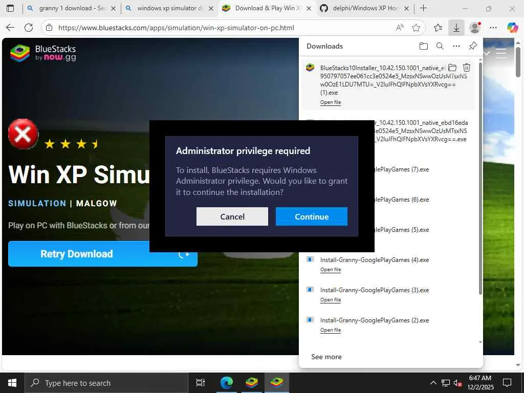This screenshot has width=524, height=393.
Task: Click the taskbar search box
Action: coord(106,383)
